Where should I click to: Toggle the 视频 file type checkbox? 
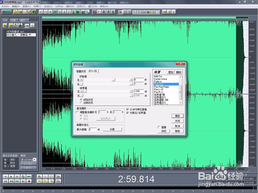click(x=5, y=166)
